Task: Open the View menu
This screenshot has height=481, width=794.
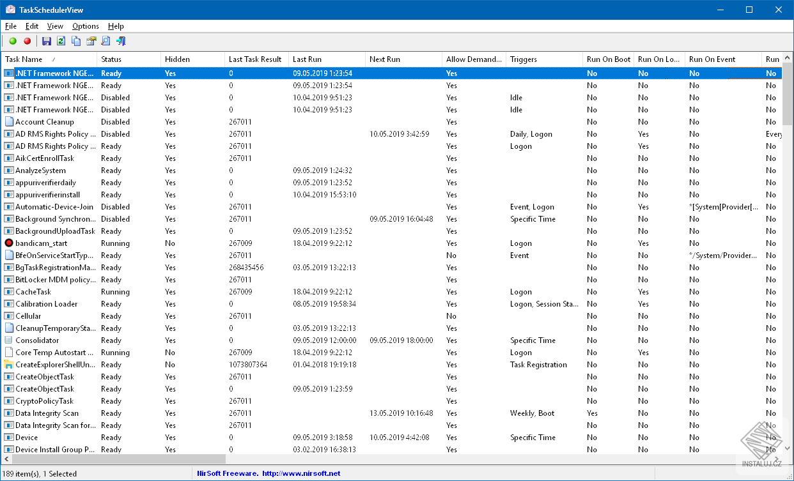Action: 55,26
